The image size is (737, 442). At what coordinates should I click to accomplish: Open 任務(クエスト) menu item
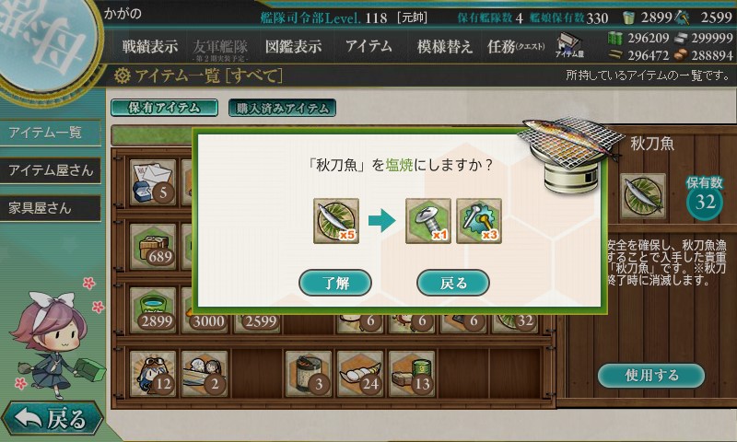516,46
